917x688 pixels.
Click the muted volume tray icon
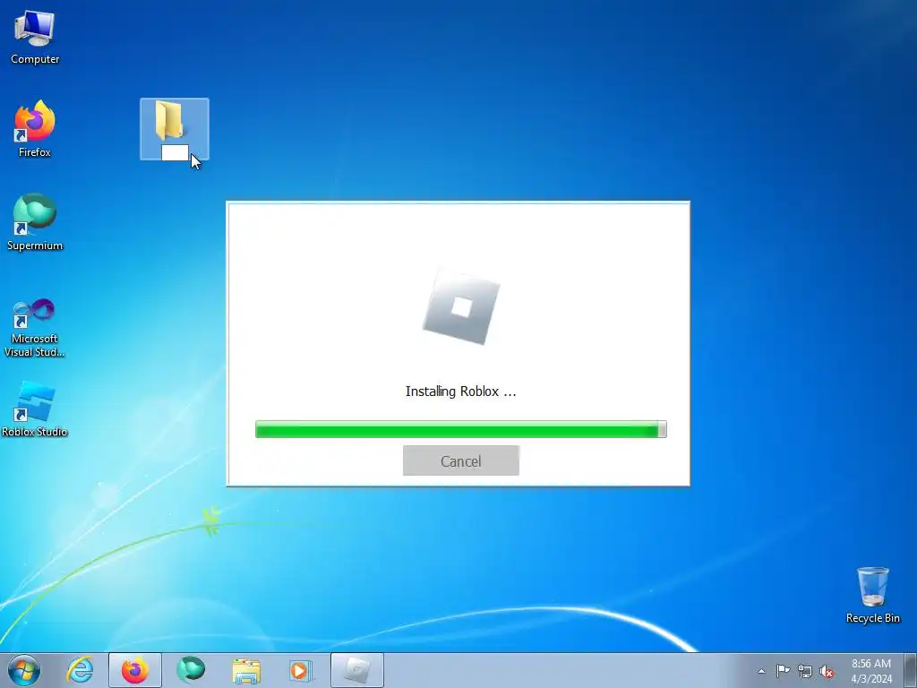coord(827,671)
